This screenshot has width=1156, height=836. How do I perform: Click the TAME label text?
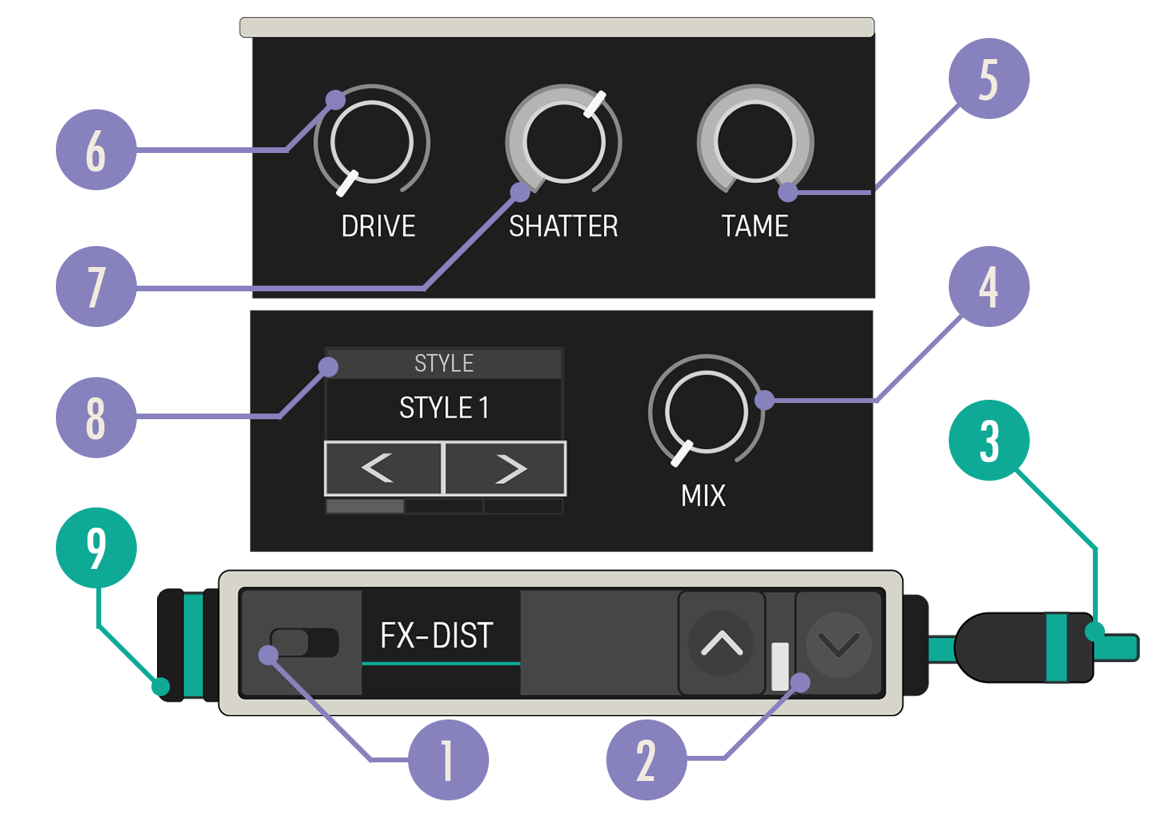click(x=755, y=226)
